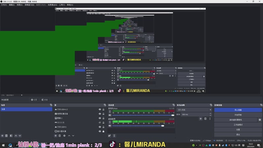
Task: Open scene filters icon in Scenes panel
Action: [11, 136]
